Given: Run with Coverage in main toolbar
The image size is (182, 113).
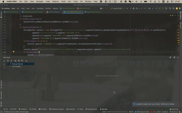Looking at the screenshot, I should click(134, 9).
